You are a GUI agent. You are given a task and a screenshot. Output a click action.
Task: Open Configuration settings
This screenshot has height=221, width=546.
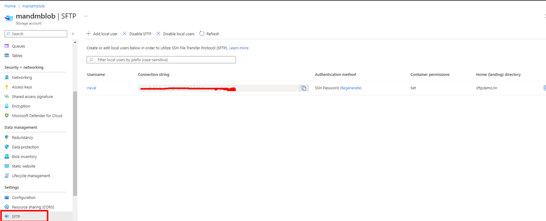[24, 197]
